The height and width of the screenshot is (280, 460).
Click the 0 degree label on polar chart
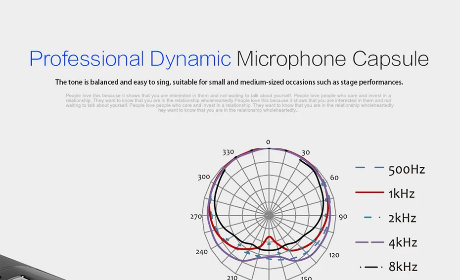click(x=268, y=142)
